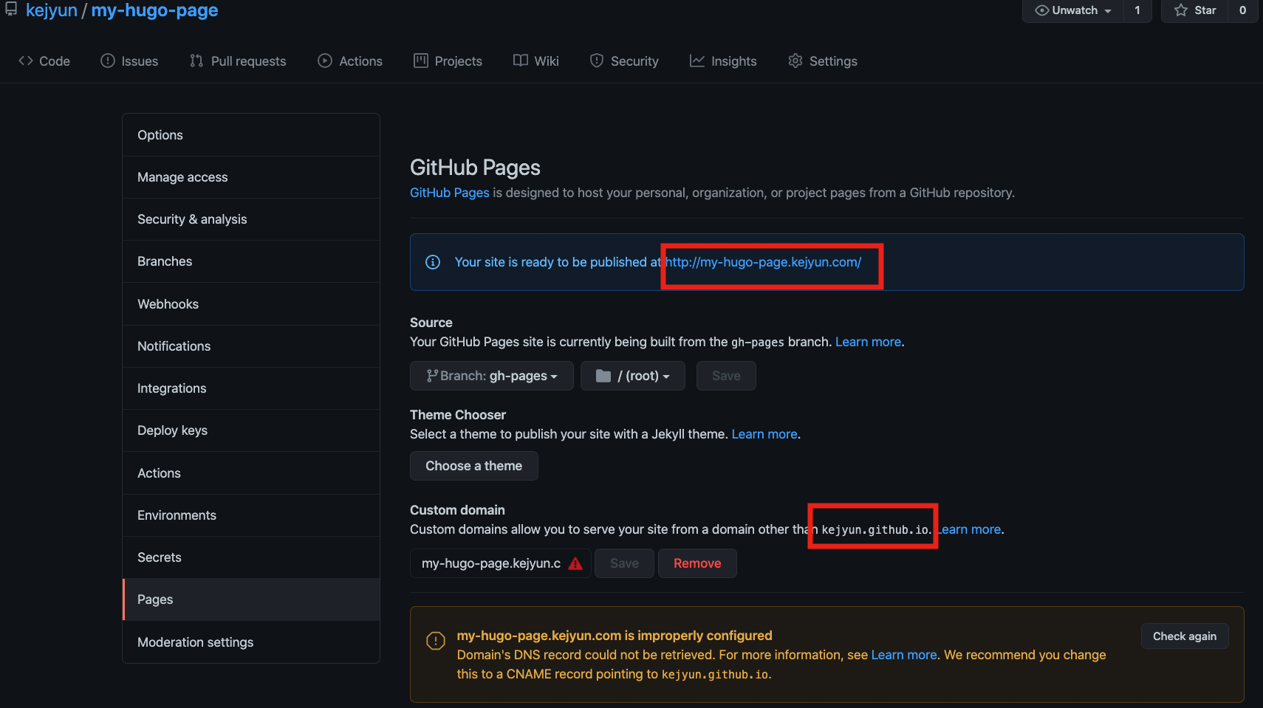The height and width of the screenshot is (708, 1263).
Task: Click Learn more in Theme Chooser section
Action: (x=764, y=434)
